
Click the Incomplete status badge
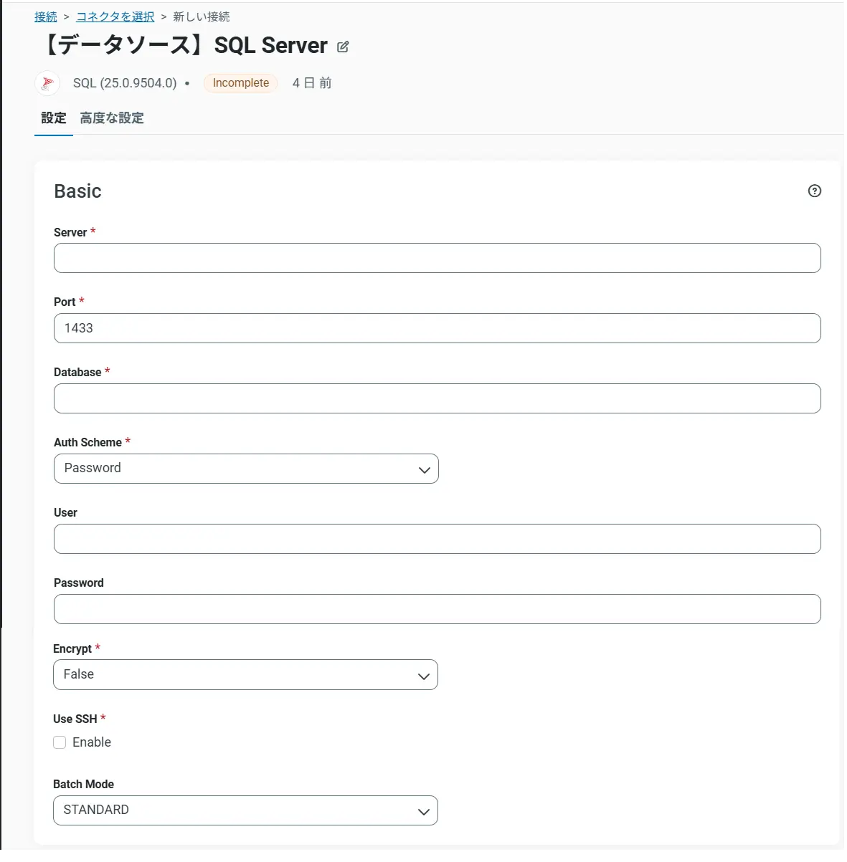point(241,83)
